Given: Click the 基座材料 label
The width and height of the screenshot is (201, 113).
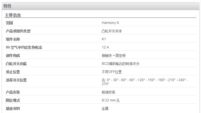Looking at the screenshot, I should pos(13,108).
